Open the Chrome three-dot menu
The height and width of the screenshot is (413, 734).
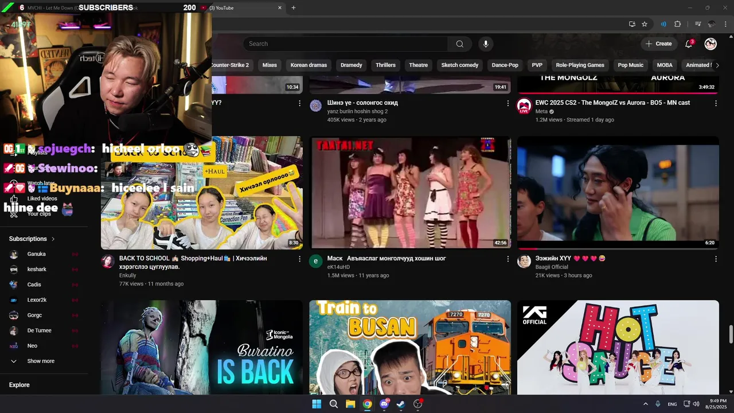coord(725,24)
